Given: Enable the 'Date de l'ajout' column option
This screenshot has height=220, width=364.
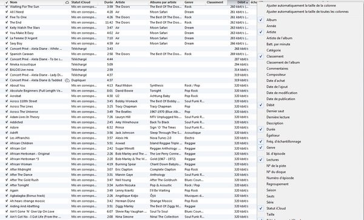Looking at the screenshot, I should (x=277, y=87).
